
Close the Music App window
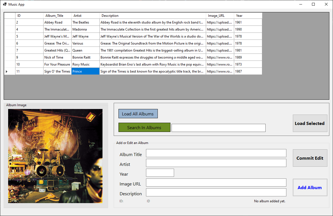click(326, 4)
